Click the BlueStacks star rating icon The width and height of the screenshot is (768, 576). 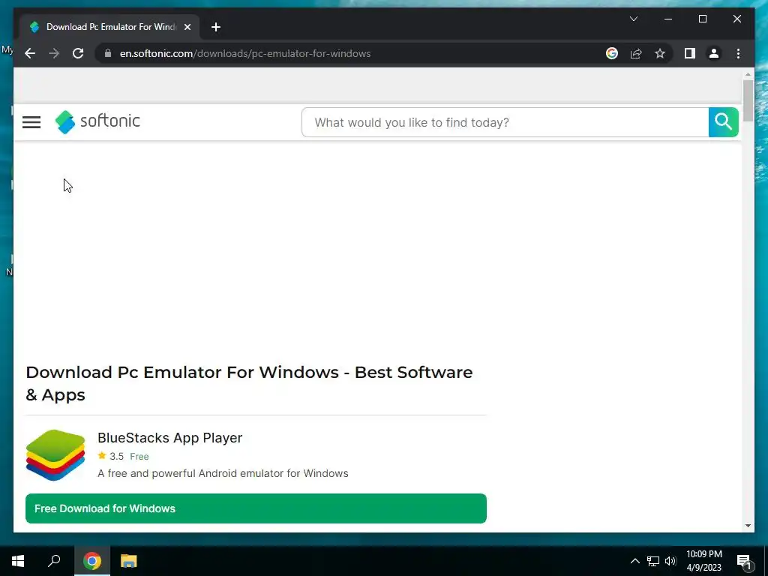point(102,455)
